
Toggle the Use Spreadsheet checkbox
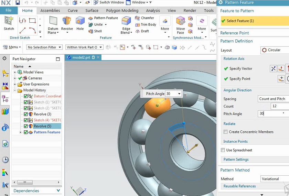223,150
